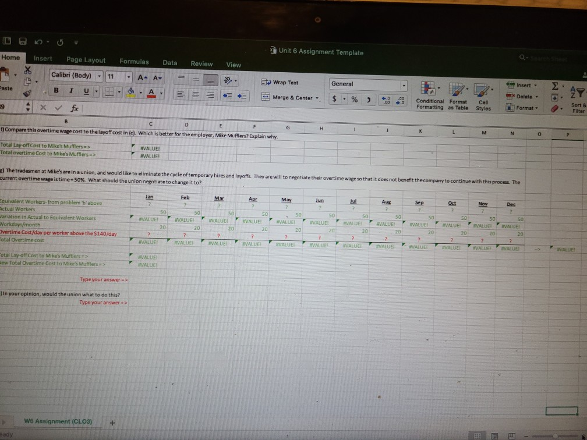Switch to the Formulas ribbon tab
The width and height of the screenshot is (587, 440).
click(135, 61)
